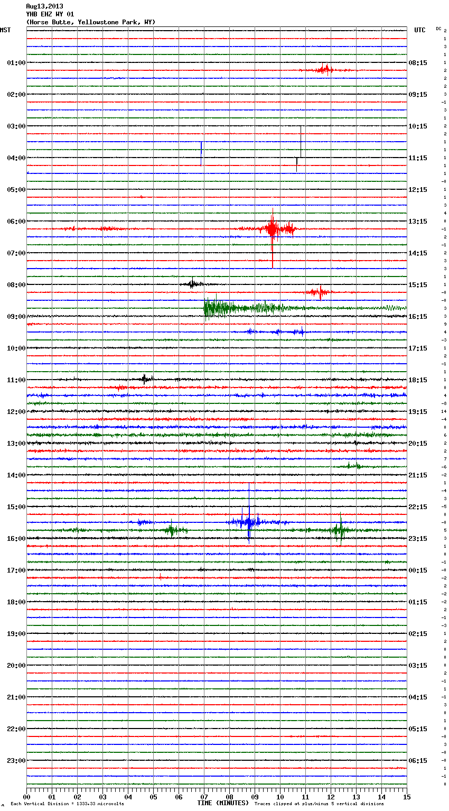
Task: Click the date header Aug13,2013
Action: [44, 6]
